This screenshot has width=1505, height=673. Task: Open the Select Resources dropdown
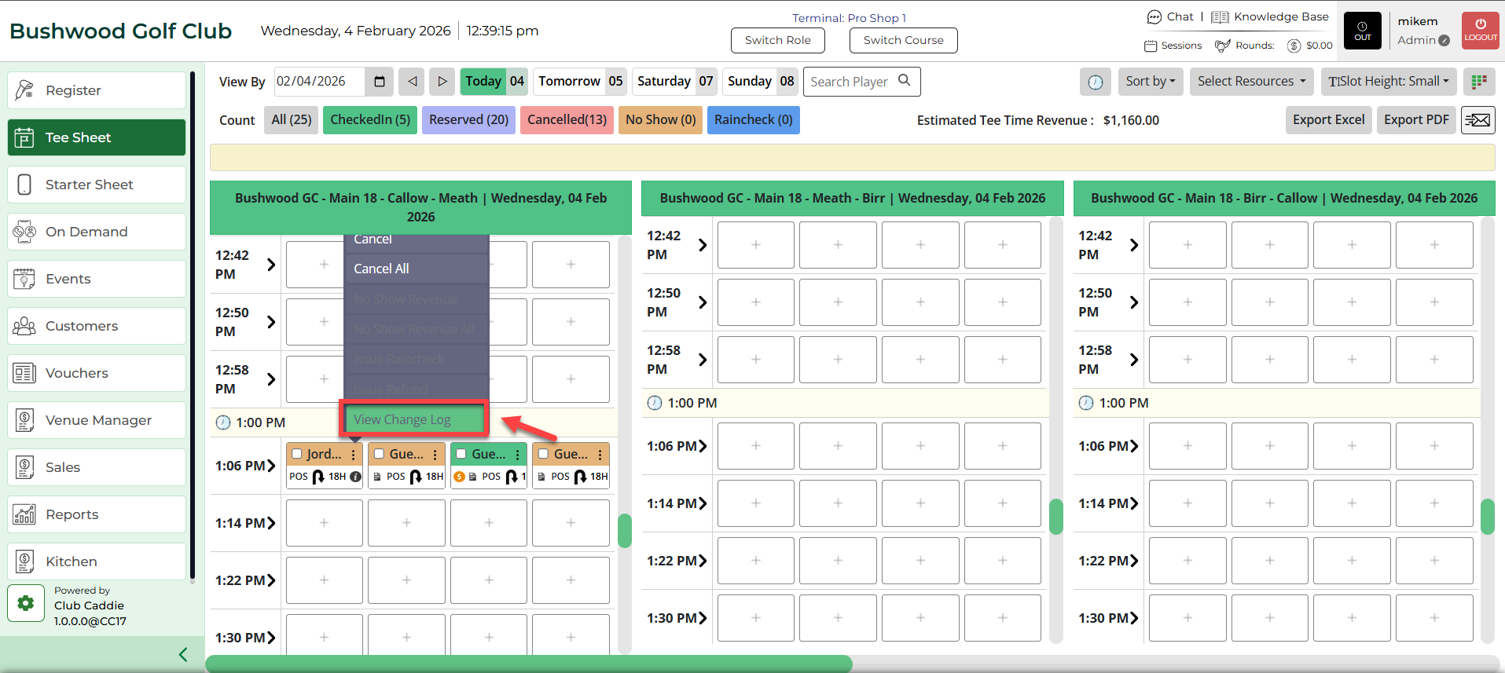(1250, 82)
